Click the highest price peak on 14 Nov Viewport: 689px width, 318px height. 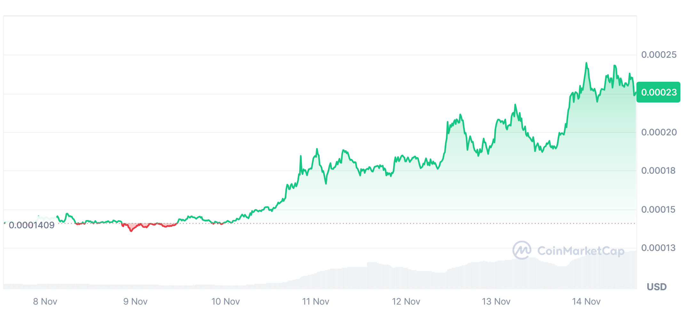(x=586, y=63)
